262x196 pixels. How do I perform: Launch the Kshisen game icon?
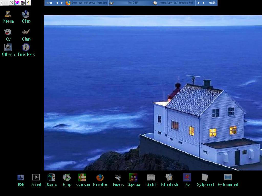[x=82, y=178]
